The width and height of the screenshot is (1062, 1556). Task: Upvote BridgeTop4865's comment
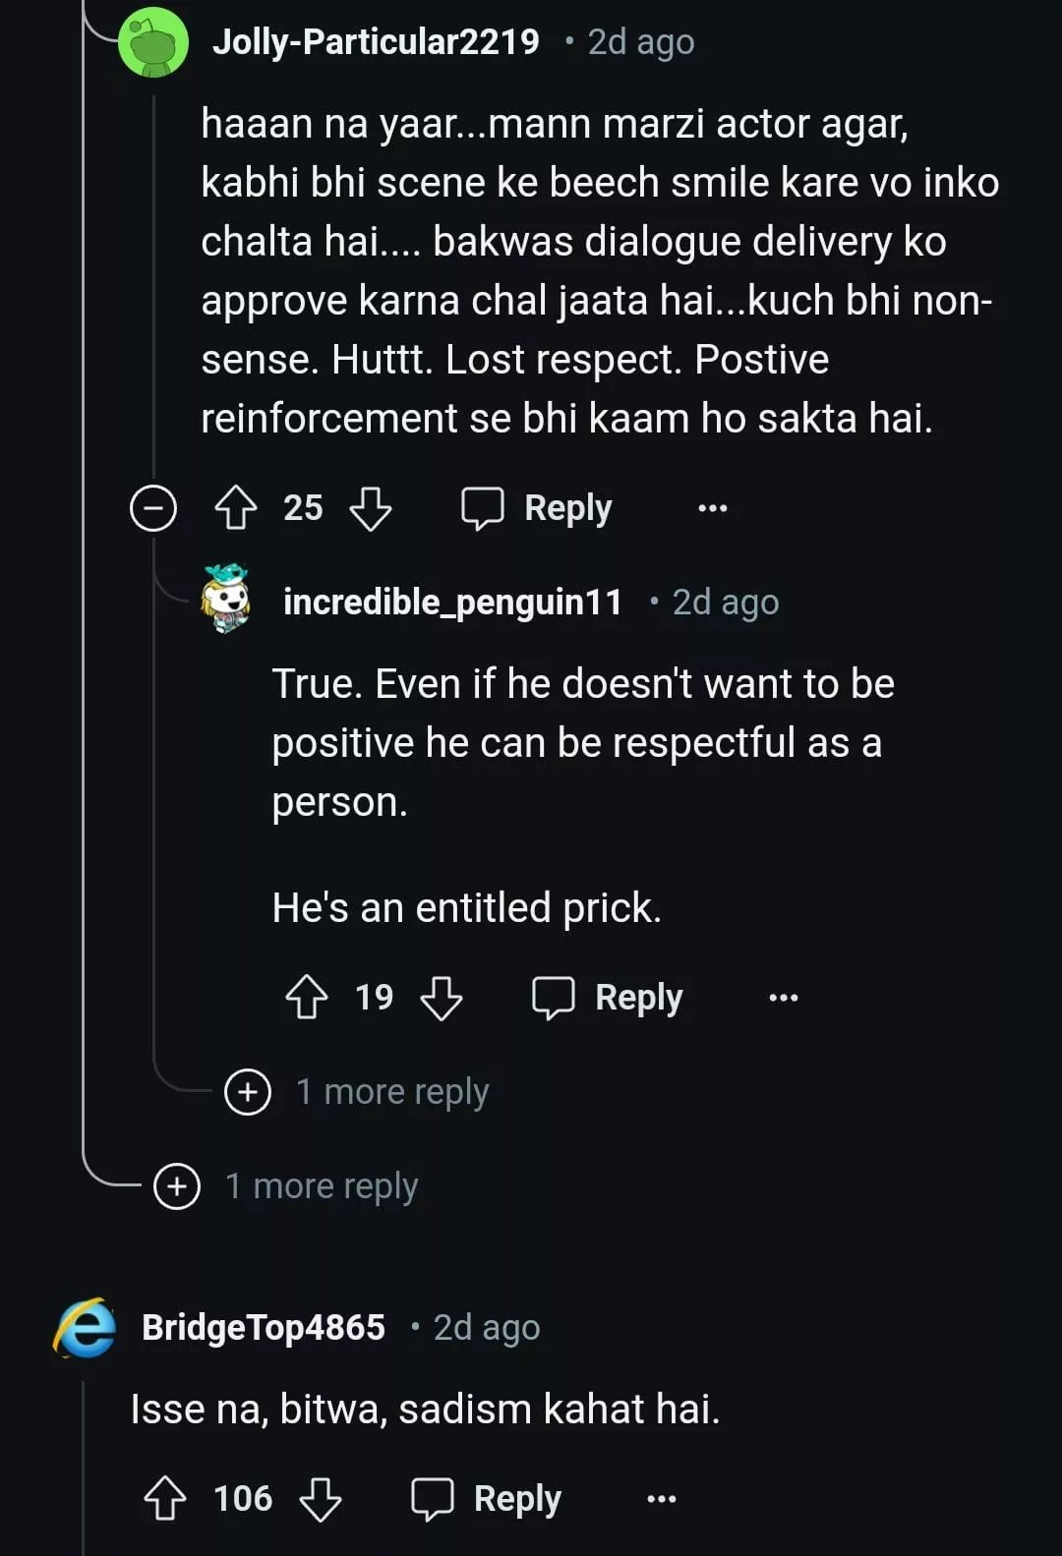tap(165, 1499)
